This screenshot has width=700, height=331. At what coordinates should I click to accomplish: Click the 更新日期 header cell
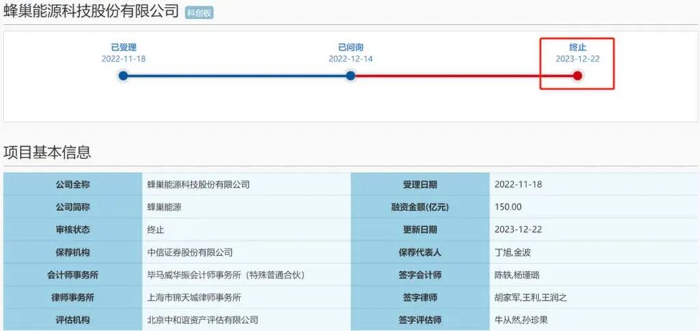point(420,230)
